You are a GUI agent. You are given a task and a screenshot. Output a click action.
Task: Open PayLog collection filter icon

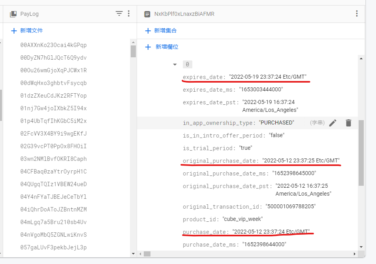pos(119,14)
